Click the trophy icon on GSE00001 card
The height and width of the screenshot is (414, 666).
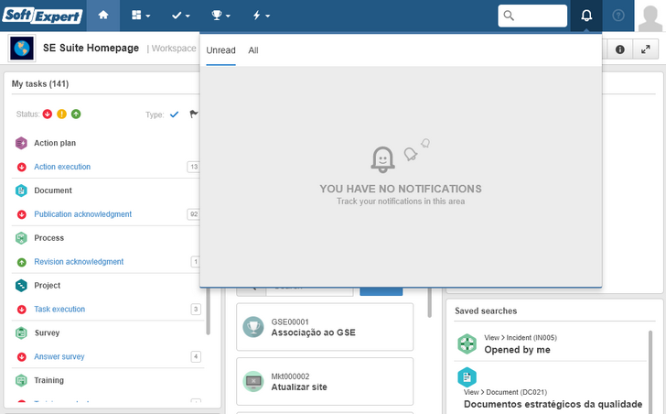253,327
